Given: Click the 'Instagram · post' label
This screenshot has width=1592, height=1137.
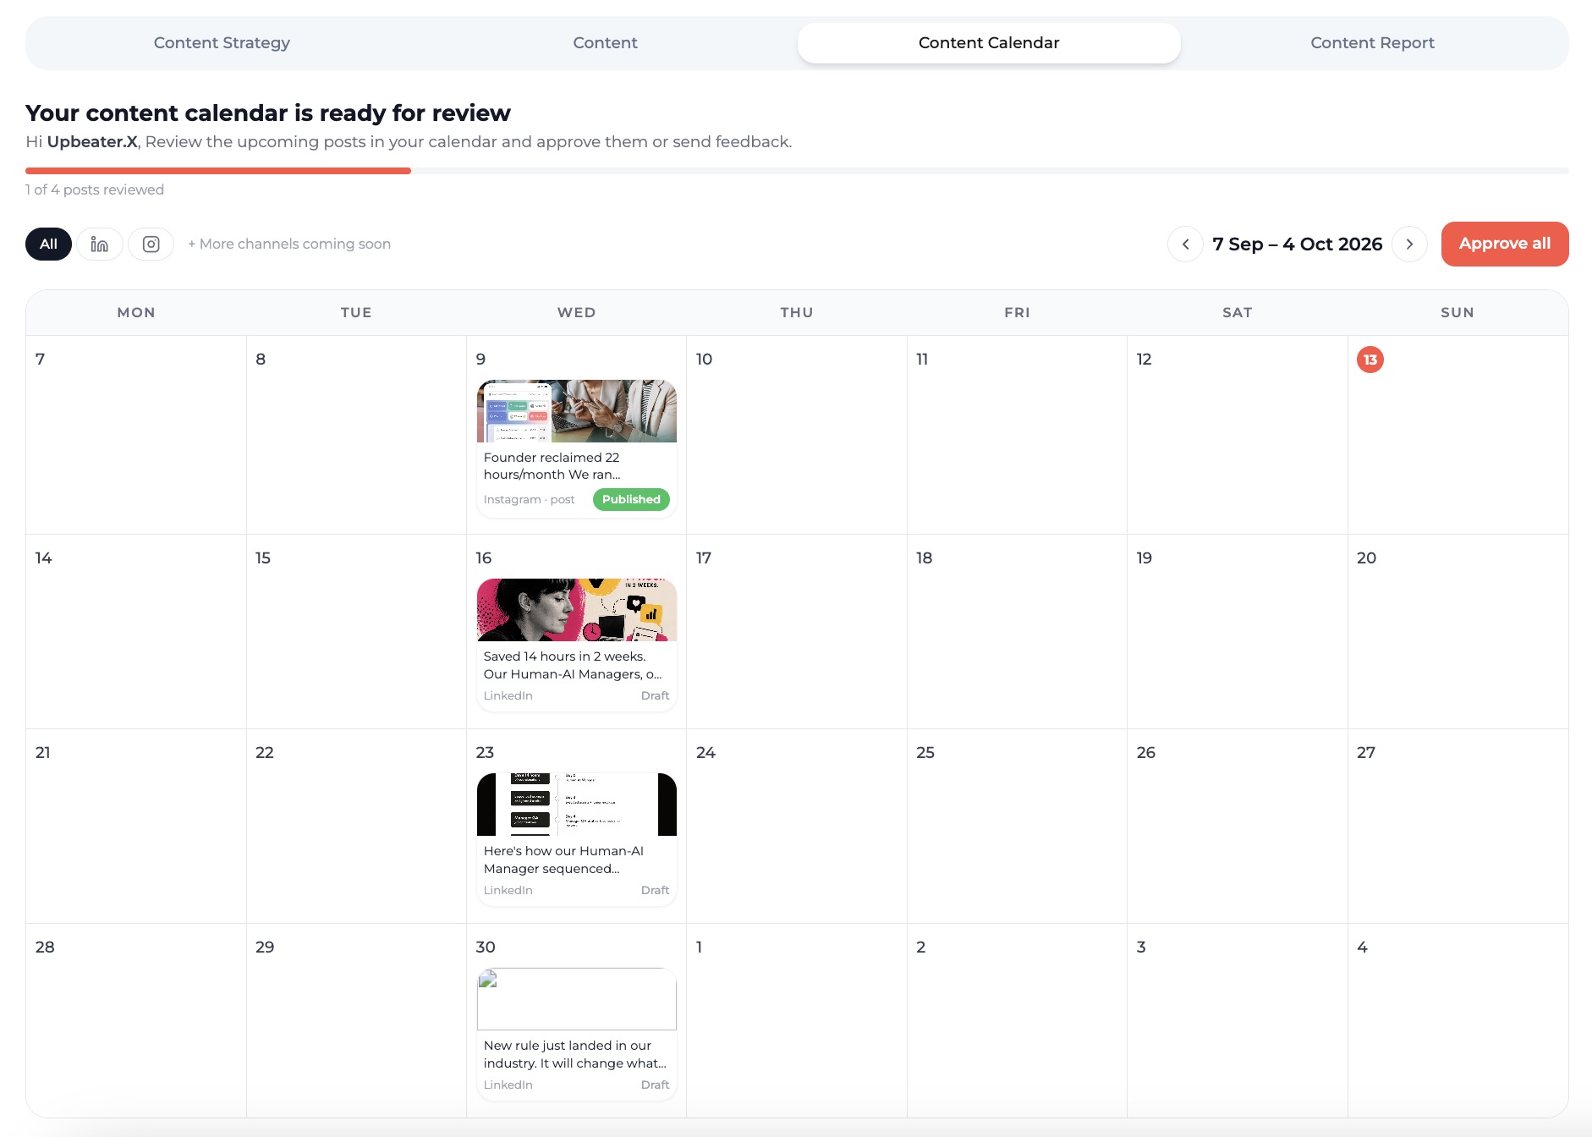Looking at the screenshot, I should [x=529, y=500].
